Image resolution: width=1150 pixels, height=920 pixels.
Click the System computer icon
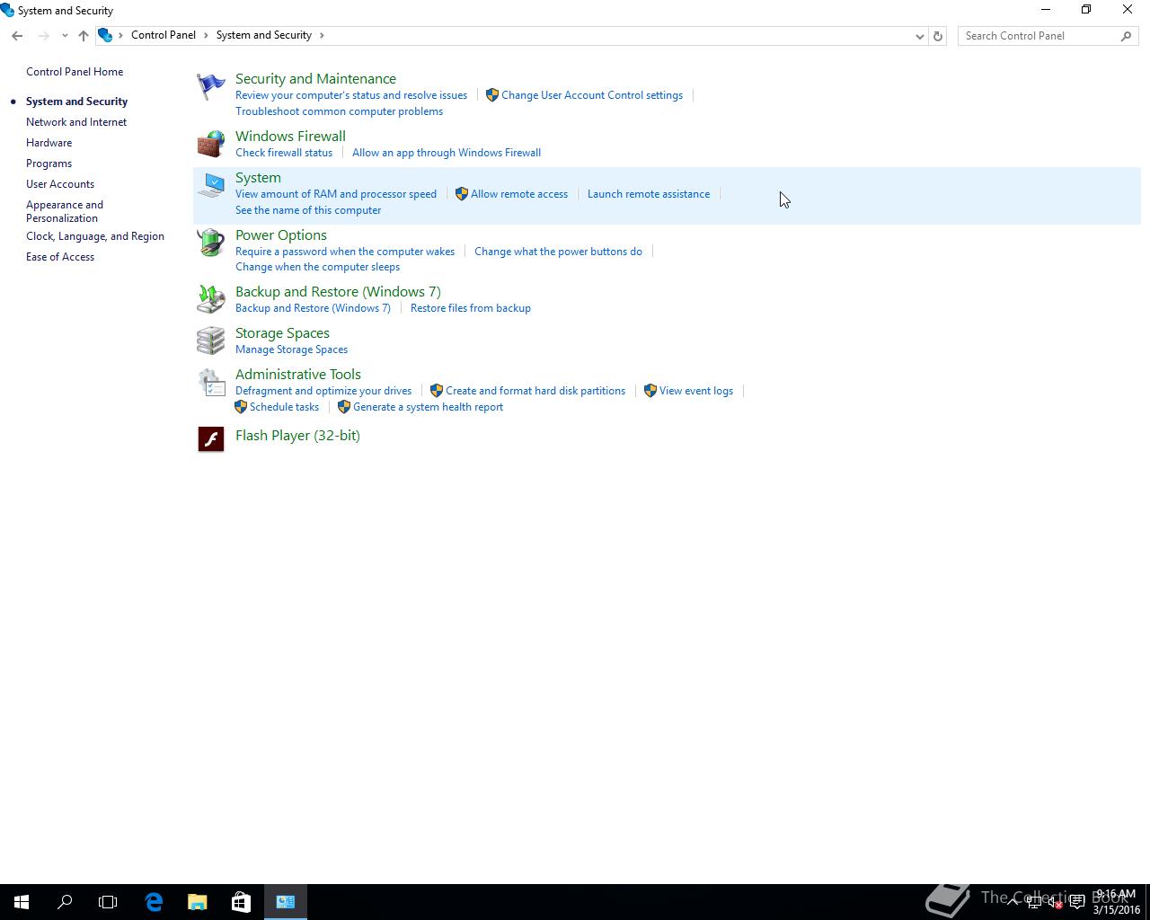211,185
